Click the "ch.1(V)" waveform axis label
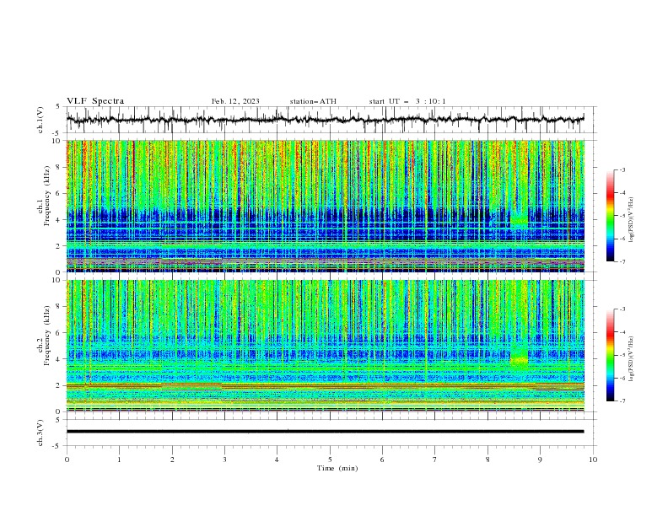This screenshot has height=516, width=668. point(40,120)
